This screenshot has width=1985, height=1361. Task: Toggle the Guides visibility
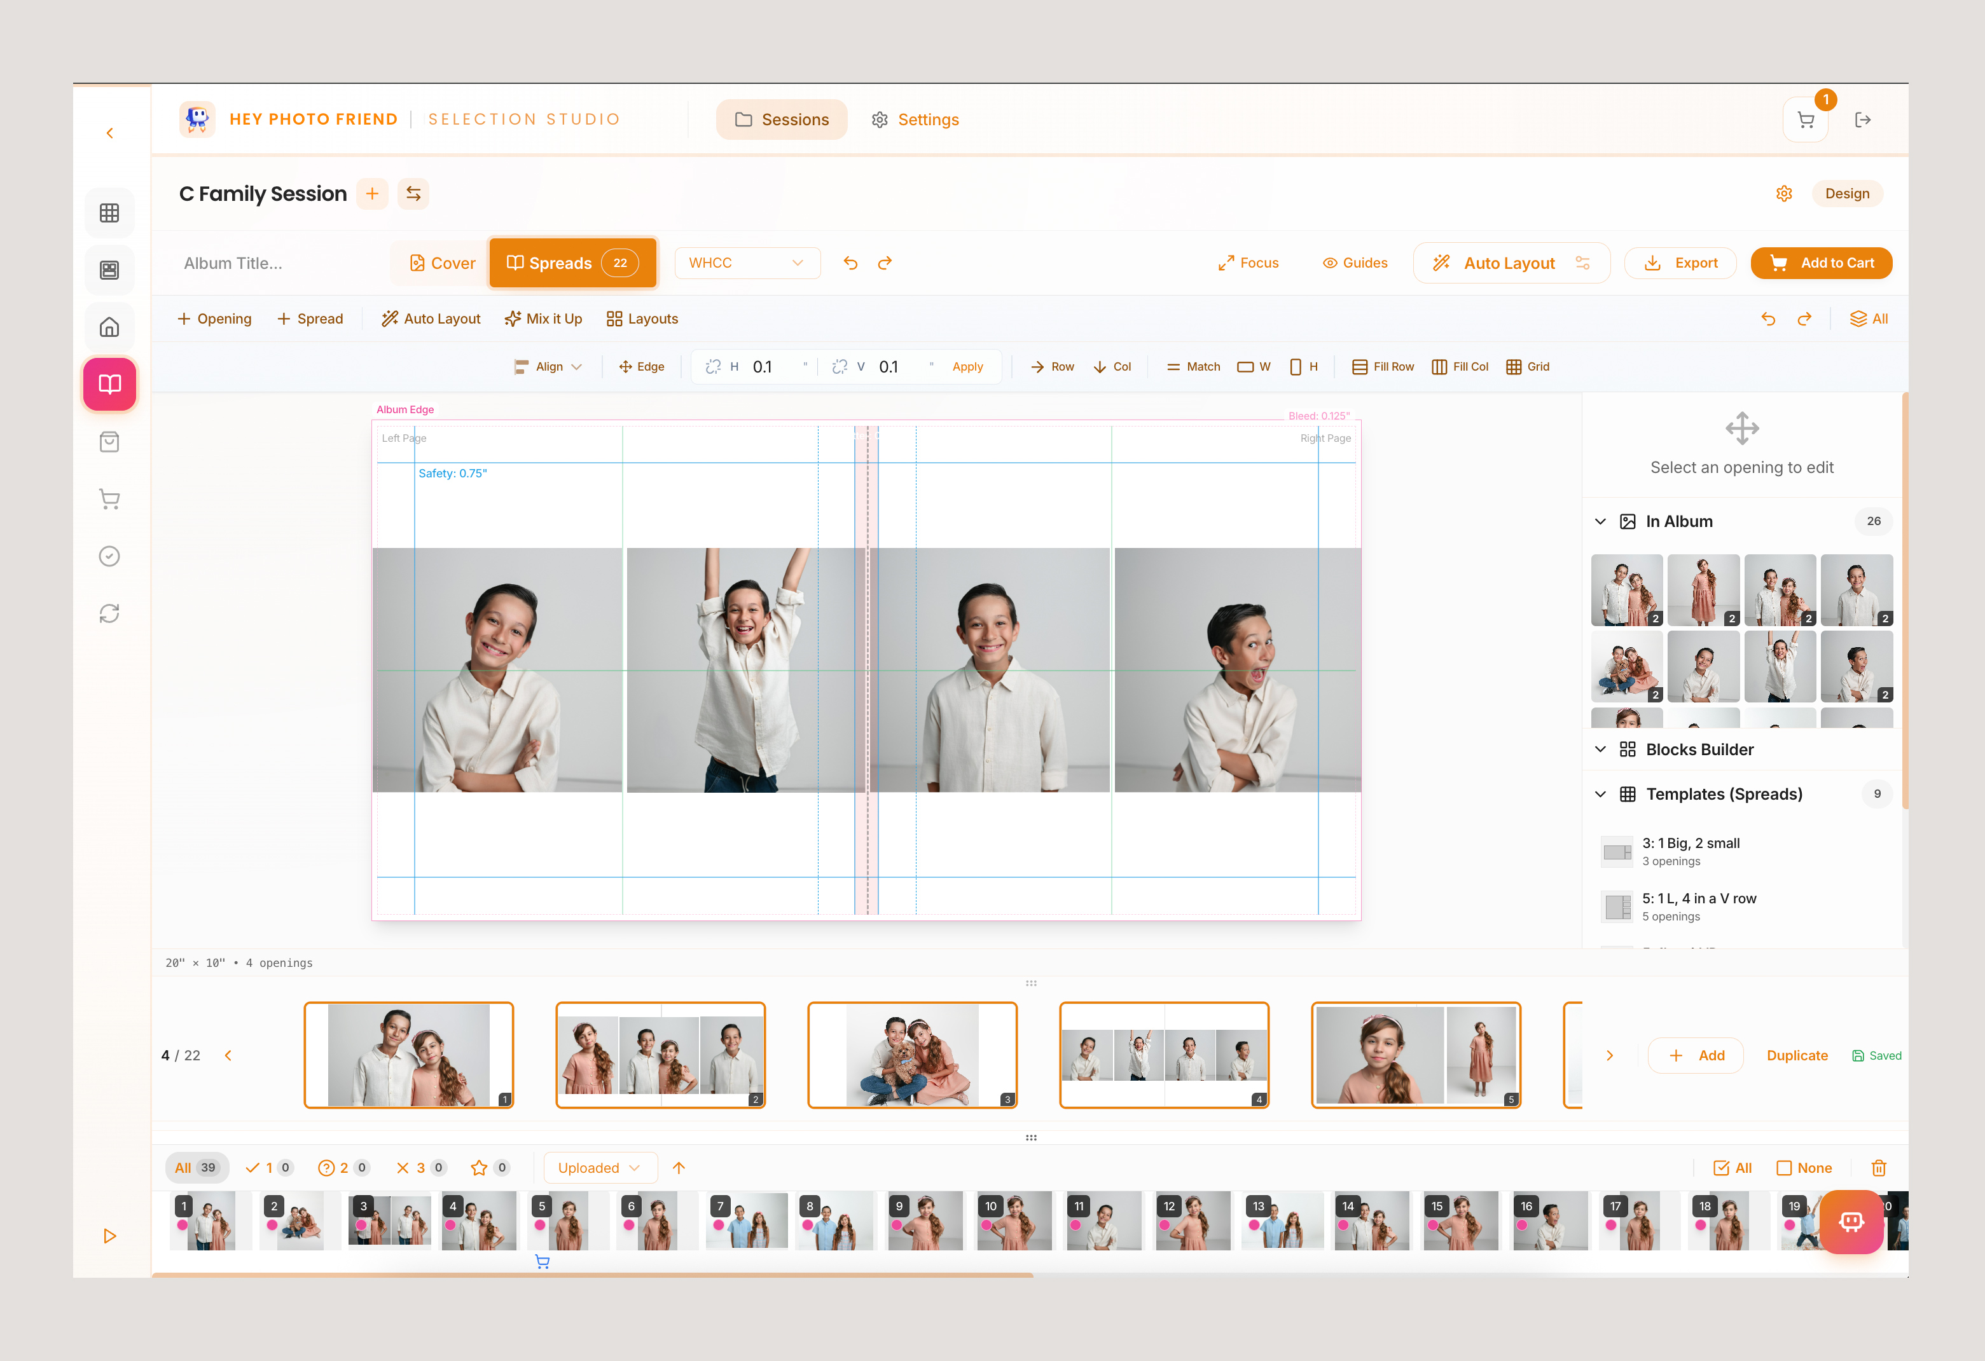[x=1355, y=262]
